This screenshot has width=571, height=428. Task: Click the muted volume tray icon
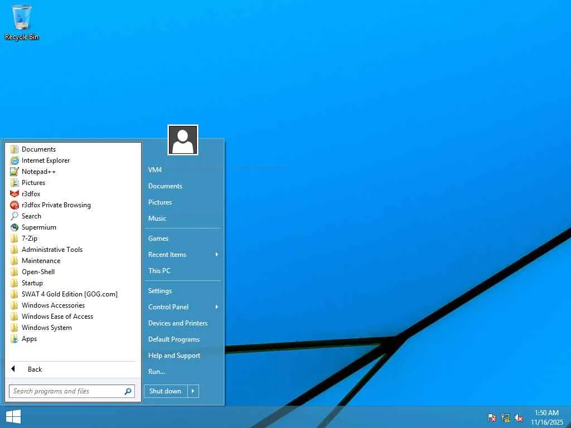click(x=519, y=417)
